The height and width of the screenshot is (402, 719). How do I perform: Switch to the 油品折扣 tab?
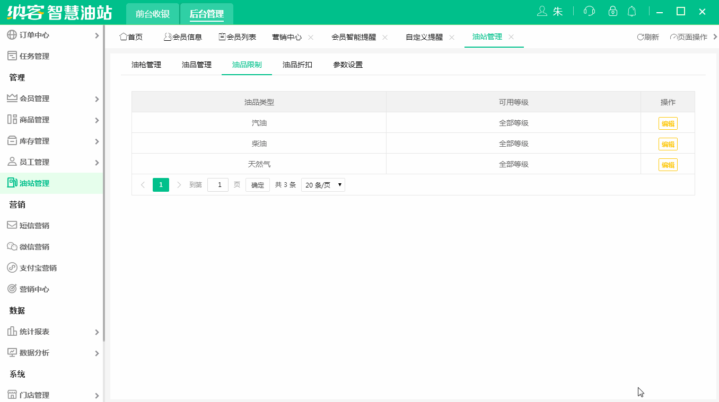point(296,65)
